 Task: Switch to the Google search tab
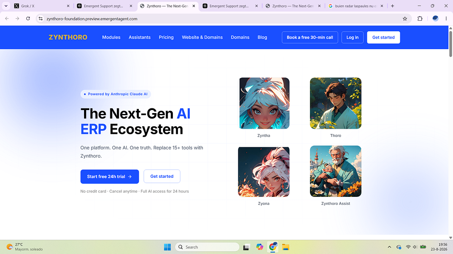click(x=356, y=6)
